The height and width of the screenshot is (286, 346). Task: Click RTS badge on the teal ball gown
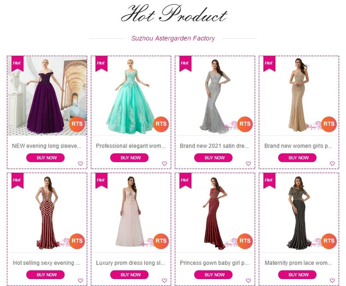tap(161, 124)
